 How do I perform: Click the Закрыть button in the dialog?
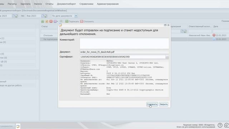tap(164, 104)
